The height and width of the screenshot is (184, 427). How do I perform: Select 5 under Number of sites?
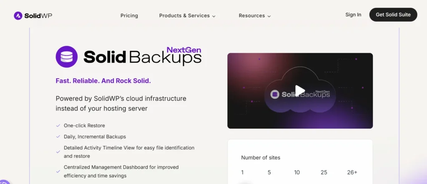[x=269, y=172]
